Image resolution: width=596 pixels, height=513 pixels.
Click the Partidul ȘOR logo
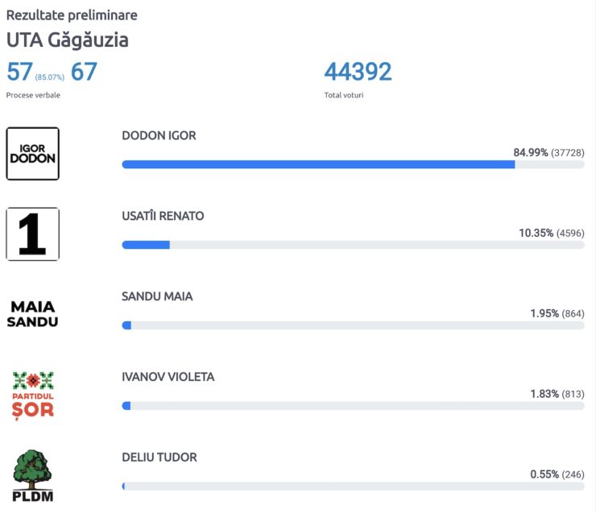point(33,395)
